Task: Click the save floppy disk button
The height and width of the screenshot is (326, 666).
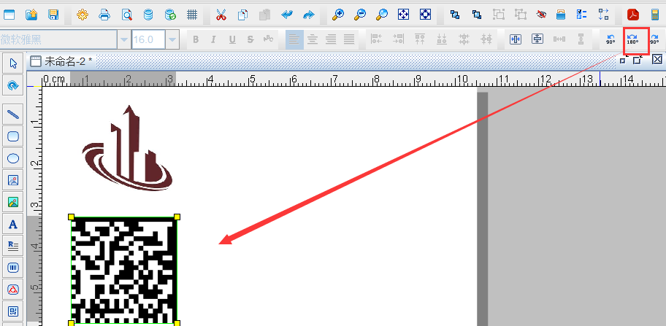Action: tap(53, 14)
